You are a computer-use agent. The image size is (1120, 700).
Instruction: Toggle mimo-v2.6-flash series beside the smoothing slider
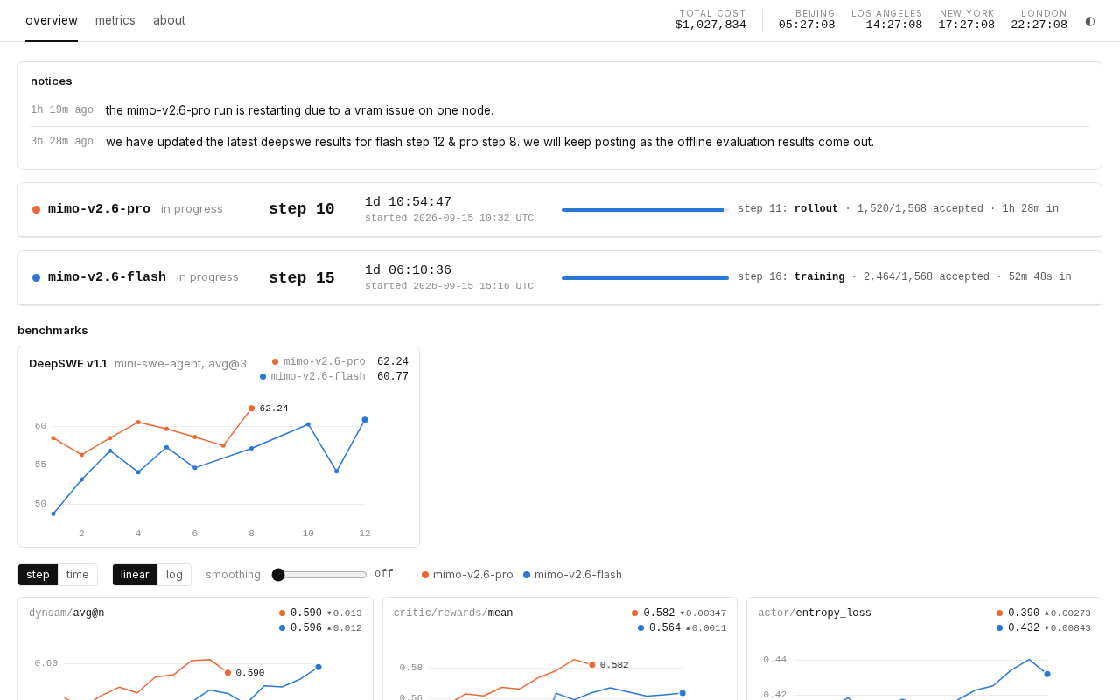(572, 575)
